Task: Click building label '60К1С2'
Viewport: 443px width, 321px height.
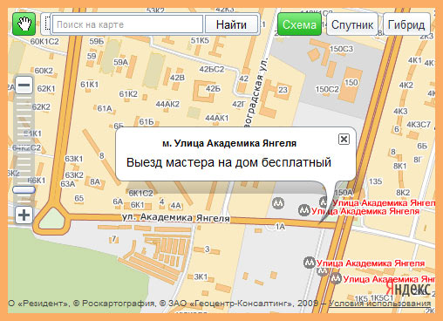Action: pos(44,42)
